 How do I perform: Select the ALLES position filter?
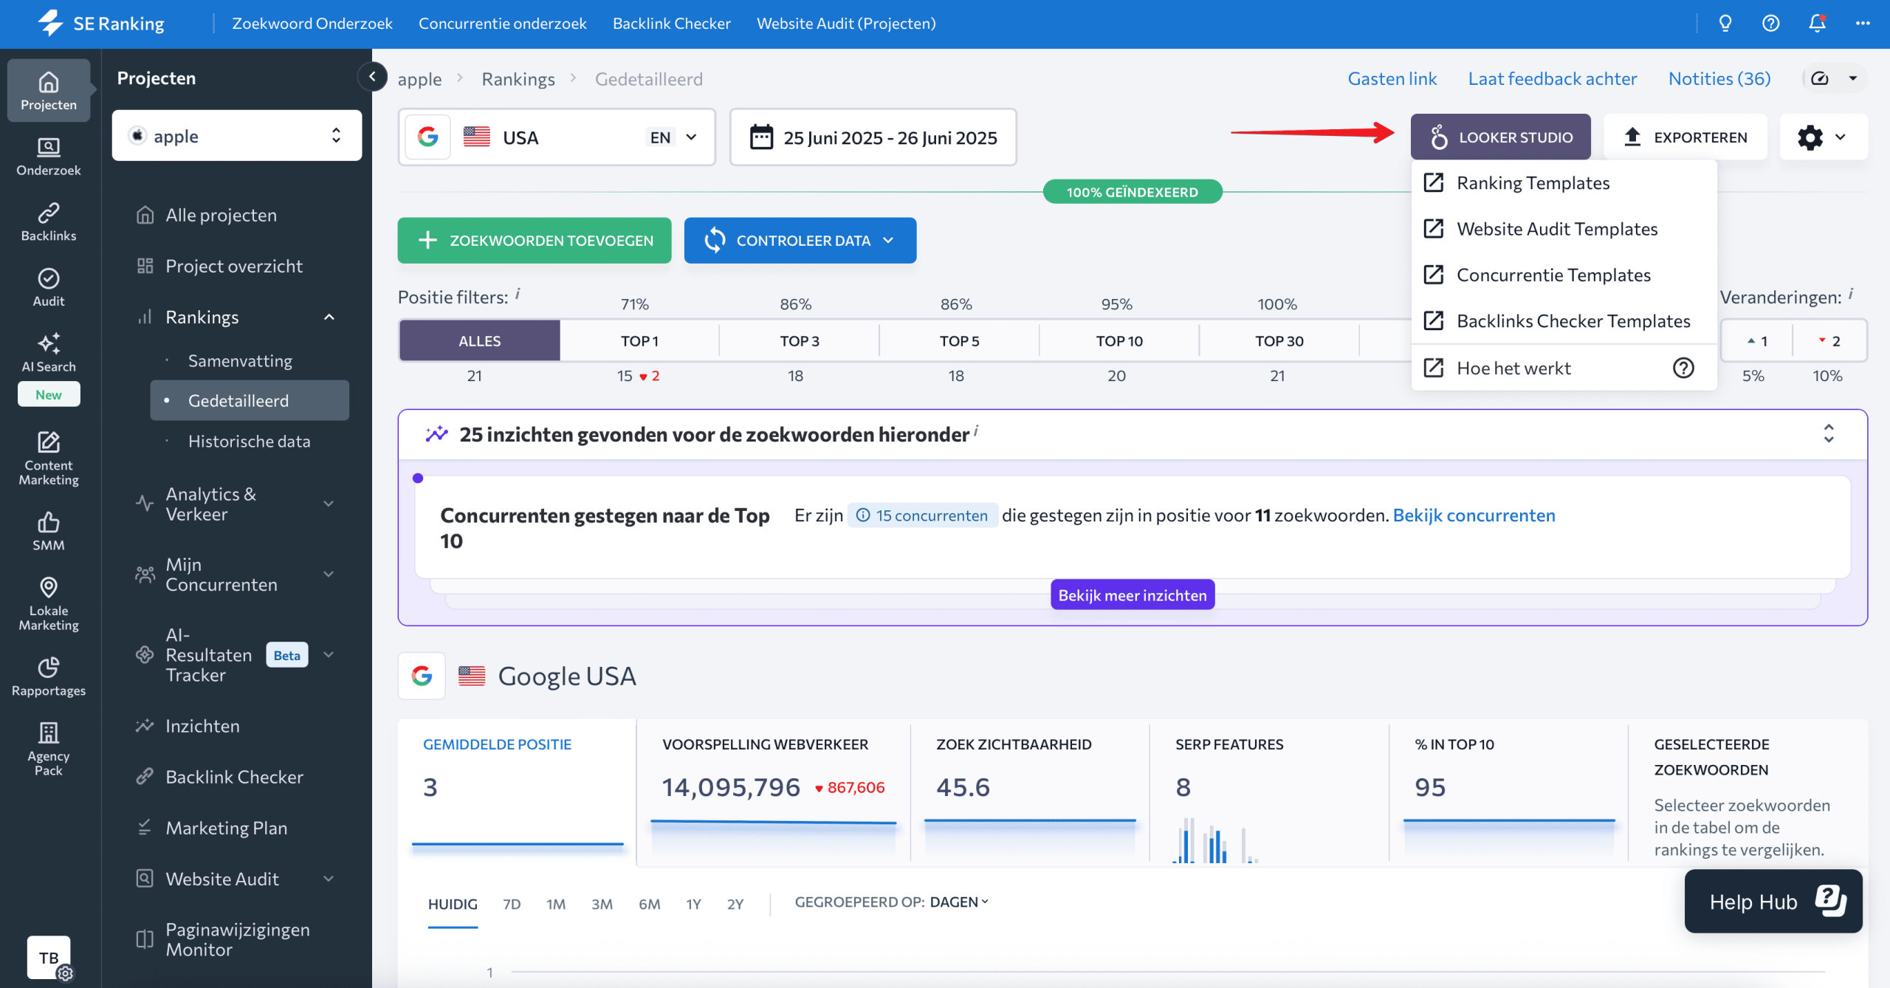(480, 340)
